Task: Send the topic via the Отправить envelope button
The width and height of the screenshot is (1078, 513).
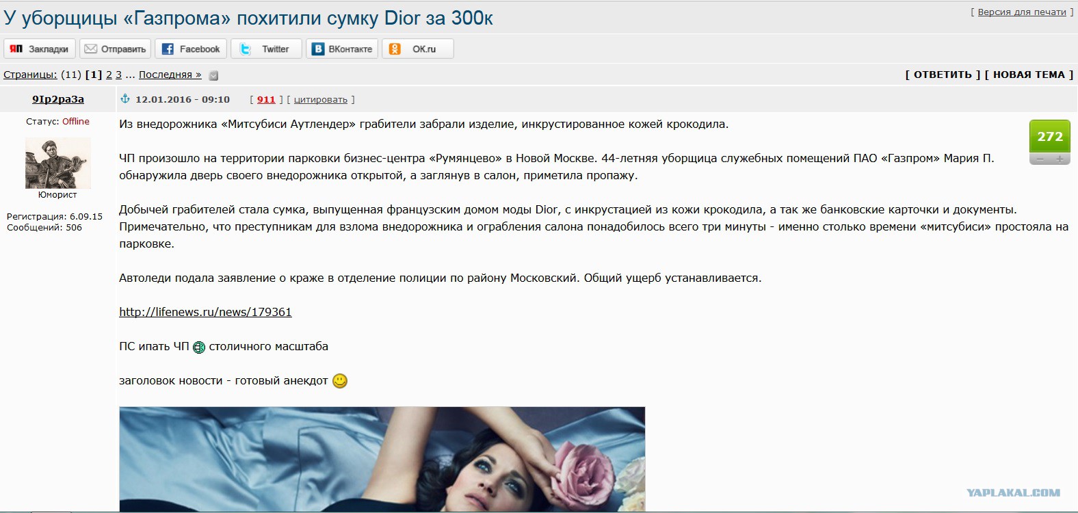Action: 115,49
